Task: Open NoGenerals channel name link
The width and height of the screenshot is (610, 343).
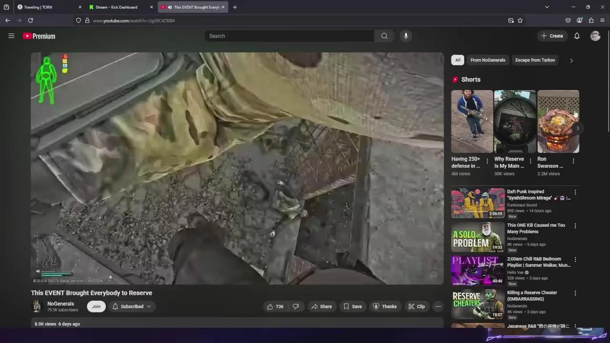Action: click(x=61, y=303)
